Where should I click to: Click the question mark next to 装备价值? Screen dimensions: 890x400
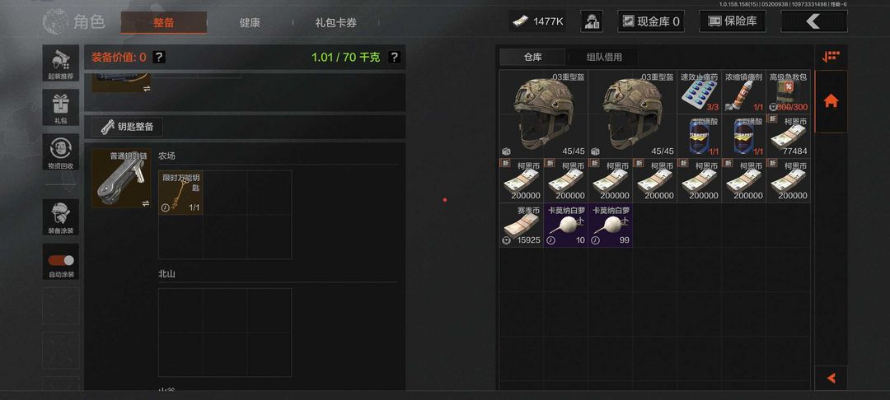click(x=160, y=58)
